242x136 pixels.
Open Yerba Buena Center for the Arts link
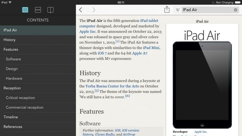tap(112, 86)
